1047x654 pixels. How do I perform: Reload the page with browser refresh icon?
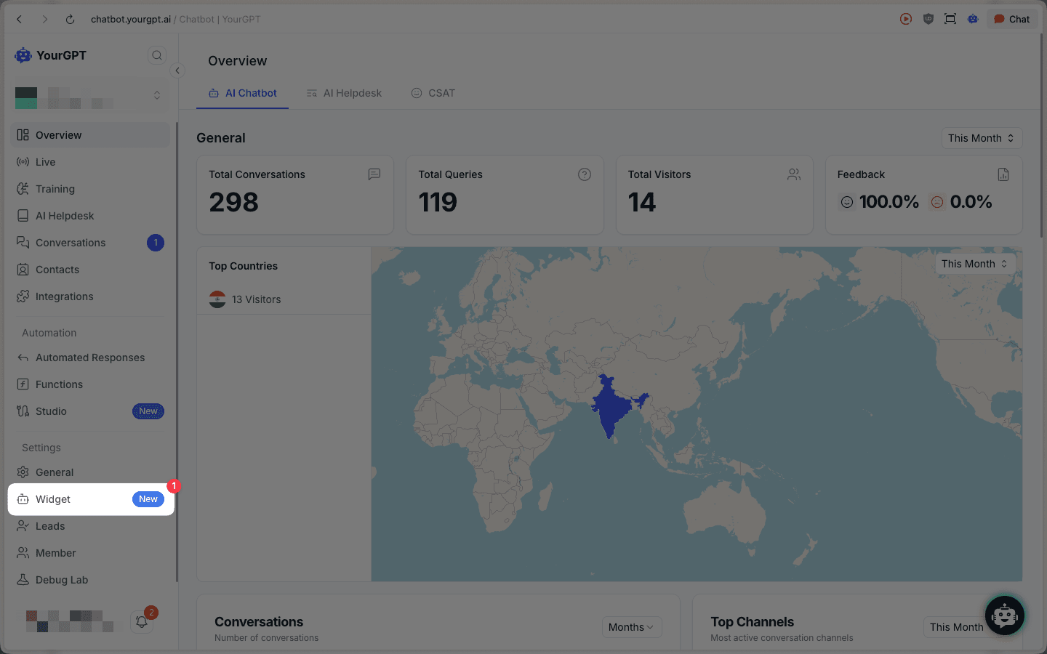click(x=70, y=20)
